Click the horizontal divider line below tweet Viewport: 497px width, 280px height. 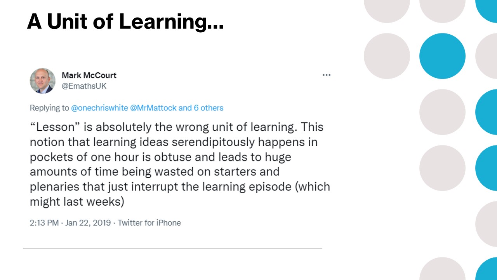tap(172, 248)
